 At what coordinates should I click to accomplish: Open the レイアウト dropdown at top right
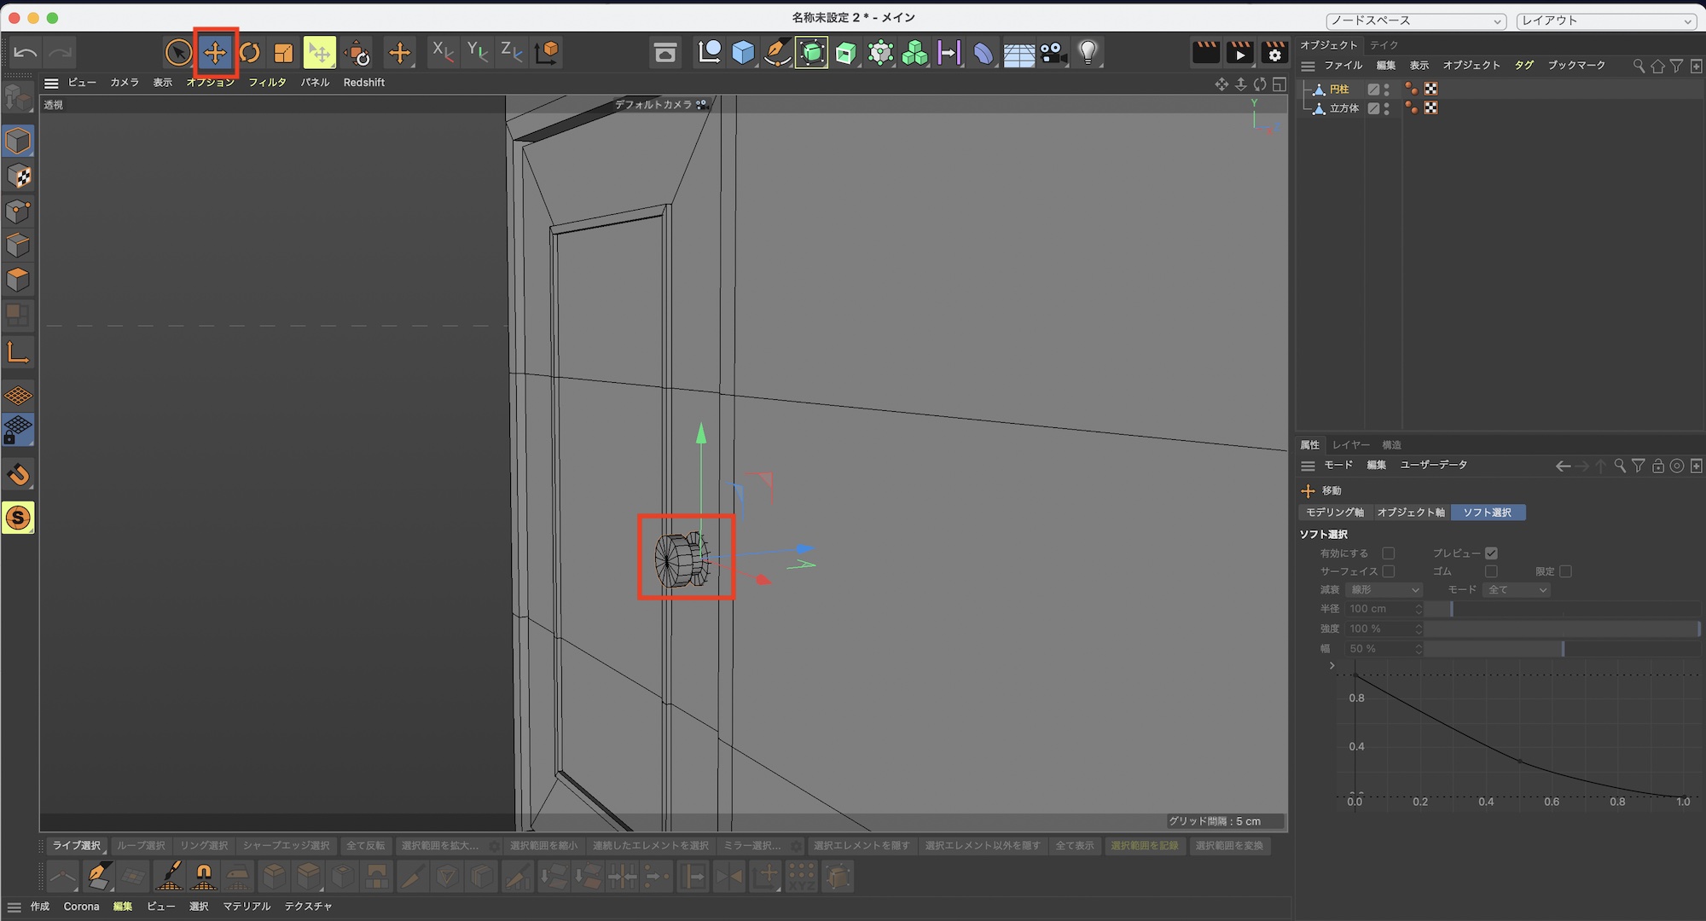(1604, 20)
